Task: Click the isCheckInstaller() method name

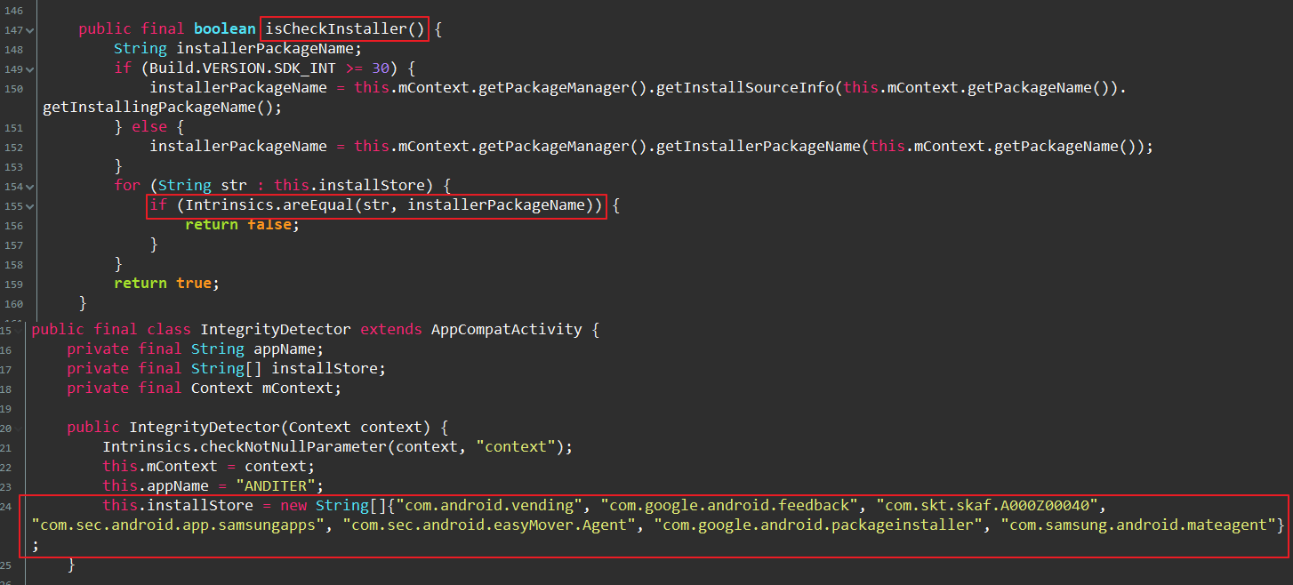Action: (x=345, y=28)
